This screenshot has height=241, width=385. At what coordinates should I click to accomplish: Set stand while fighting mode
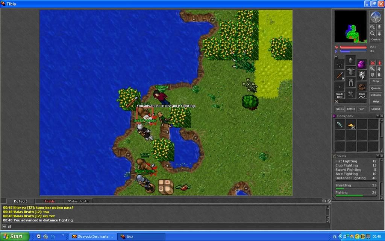[379, 63]
